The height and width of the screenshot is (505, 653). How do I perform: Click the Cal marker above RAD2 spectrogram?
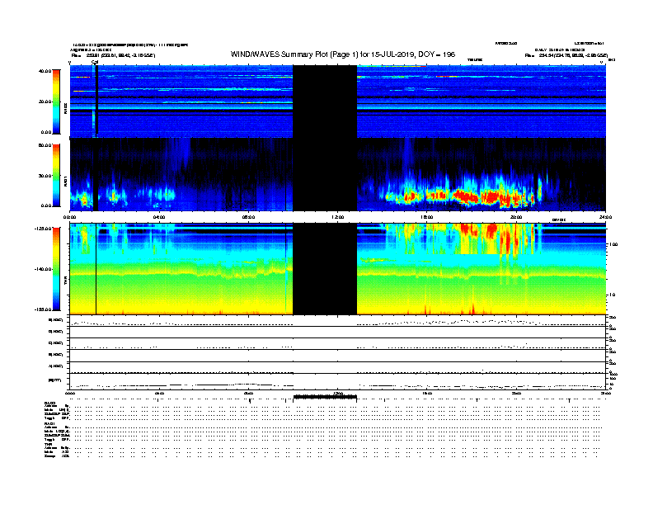pyautogui.click(x=95, y=63)
